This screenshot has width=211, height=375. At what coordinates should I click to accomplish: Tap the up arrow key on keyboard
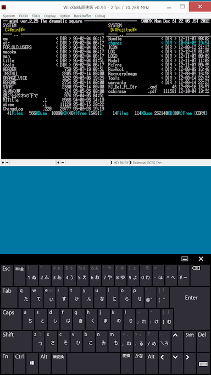(175, 342)
